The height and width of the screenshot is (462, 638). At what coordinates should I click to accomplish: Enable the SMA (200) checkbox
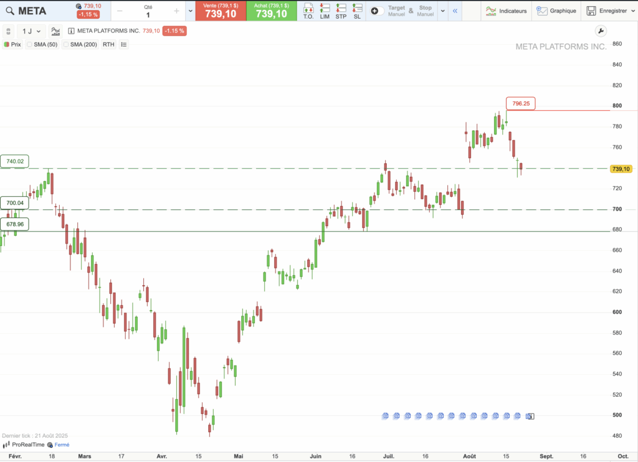[x=66, y=45]
